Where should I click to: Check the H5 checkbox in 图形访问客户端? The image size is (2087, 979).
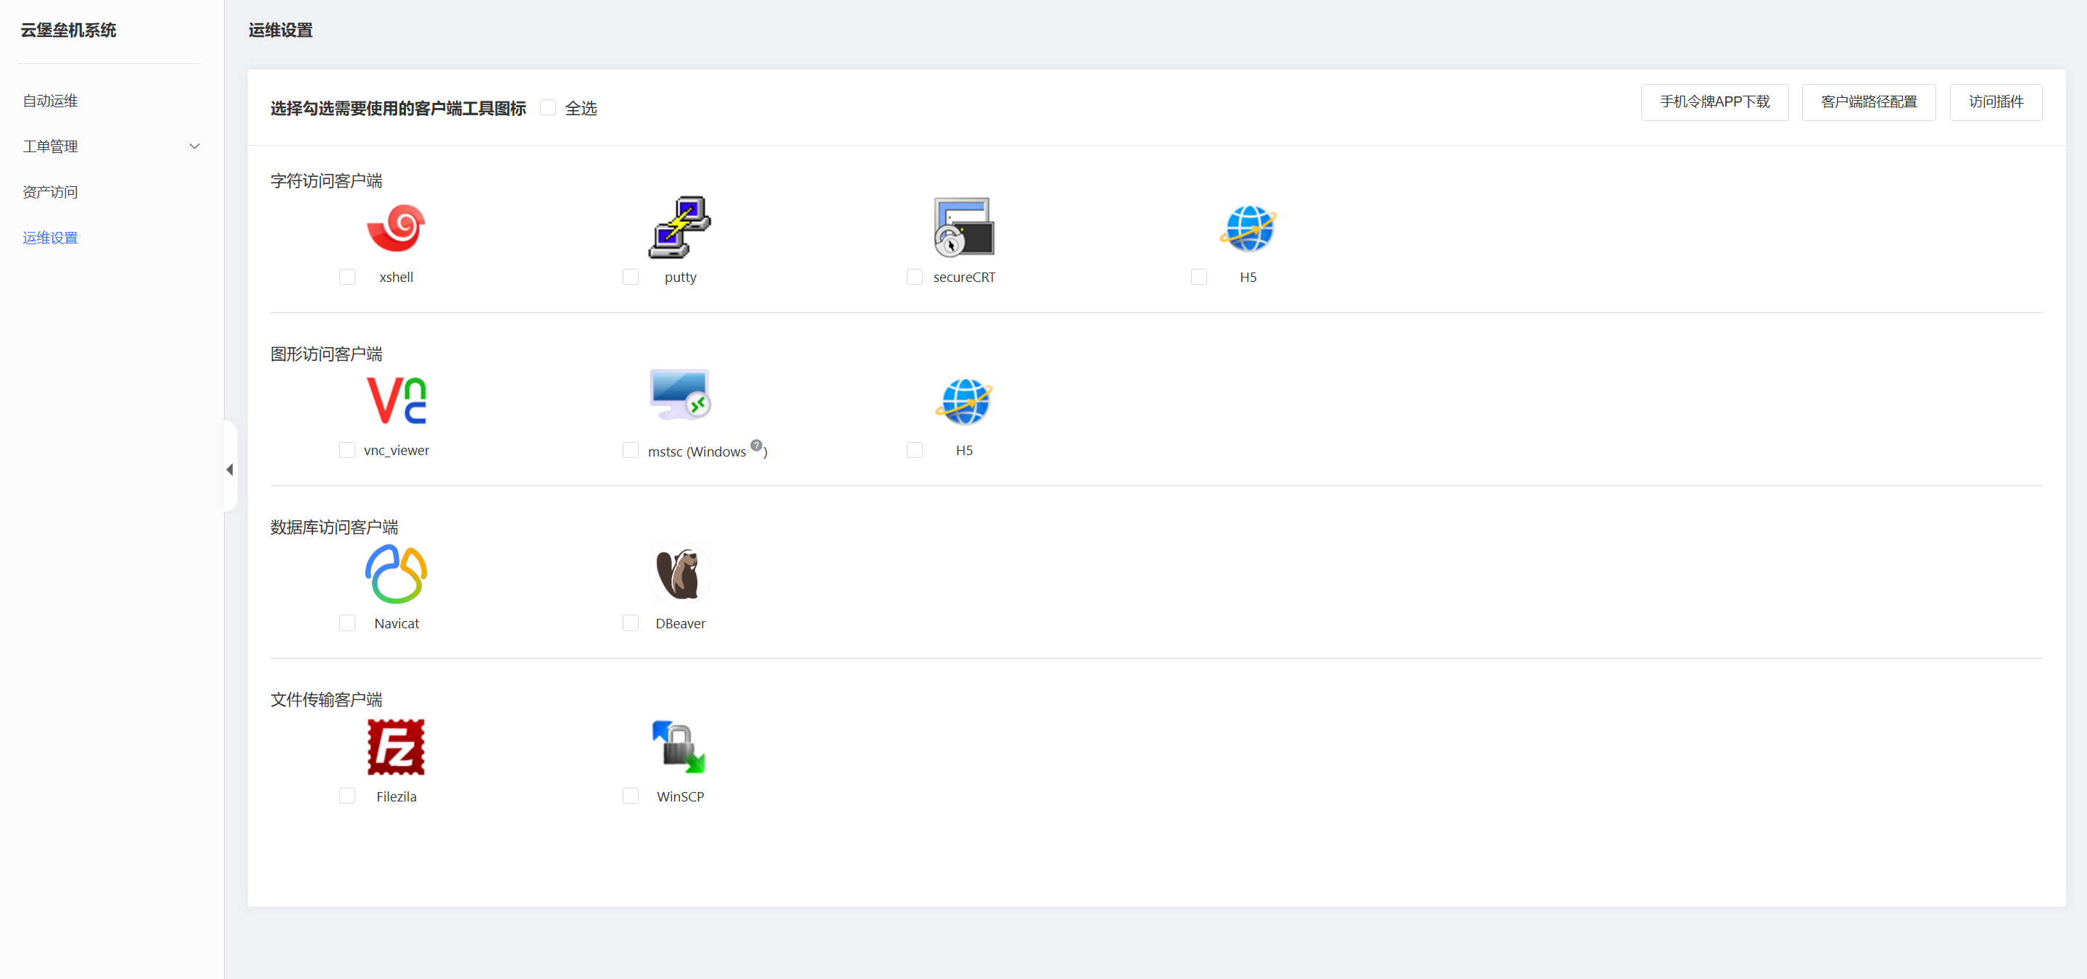(x=915, y=450)
